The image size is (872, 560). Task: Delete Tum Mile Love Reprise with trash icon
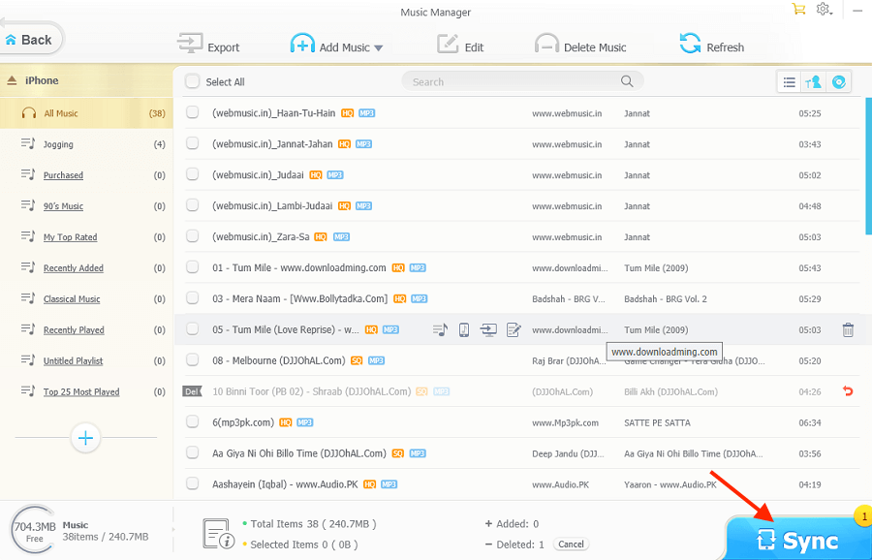(848, 329)
